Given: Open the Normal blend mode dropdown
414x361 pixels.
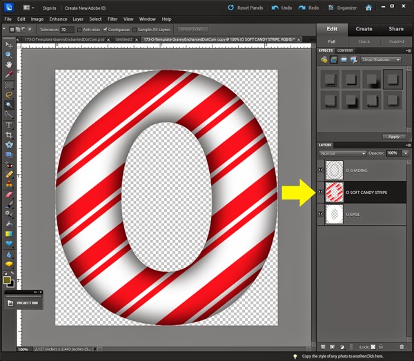Looking at the screenshot, I should pyautogui.click(x=342, y=153).
